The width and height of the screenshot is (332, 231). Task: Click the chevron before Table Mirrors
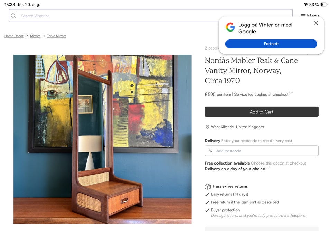(x=44, y=36)
